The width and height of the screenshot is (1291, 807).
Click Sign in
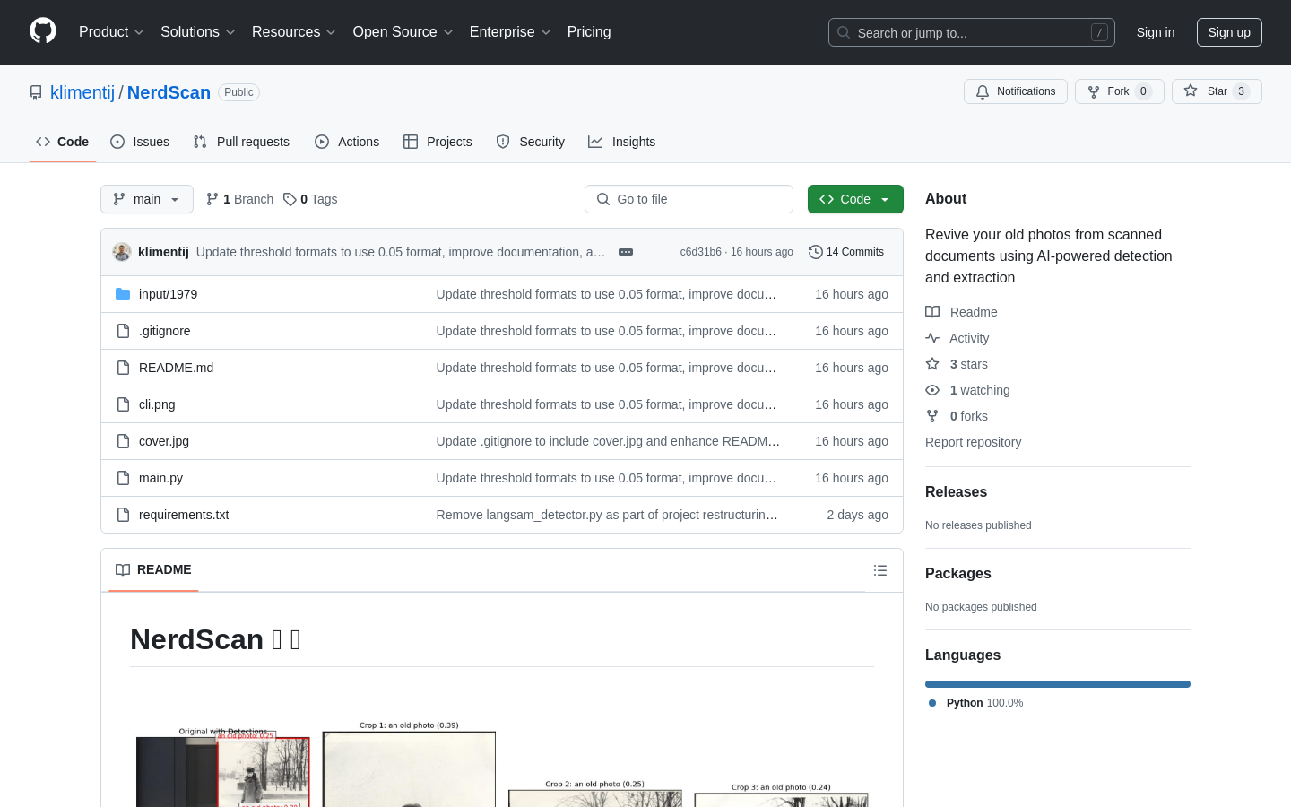tap(1156, 32)
